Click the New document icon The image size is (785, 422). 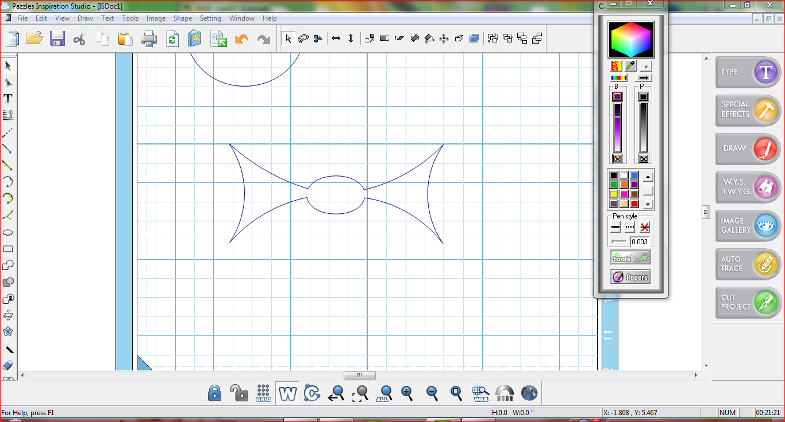[x=13, y=38]
